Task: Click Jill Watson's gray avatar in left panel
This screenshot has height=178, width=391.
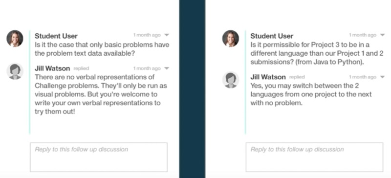Action: point(15,71)
